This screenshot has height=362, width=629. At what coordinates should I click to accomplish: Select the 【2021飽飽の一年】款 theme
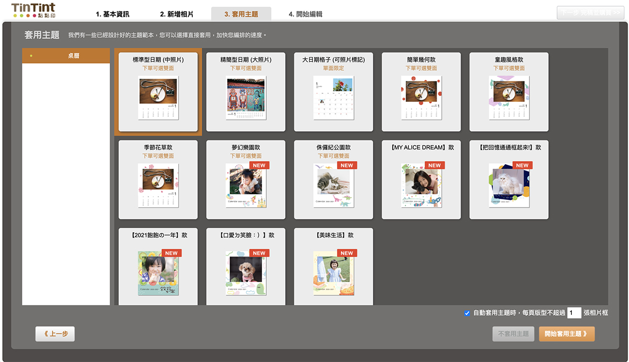[x=158, y=267]
